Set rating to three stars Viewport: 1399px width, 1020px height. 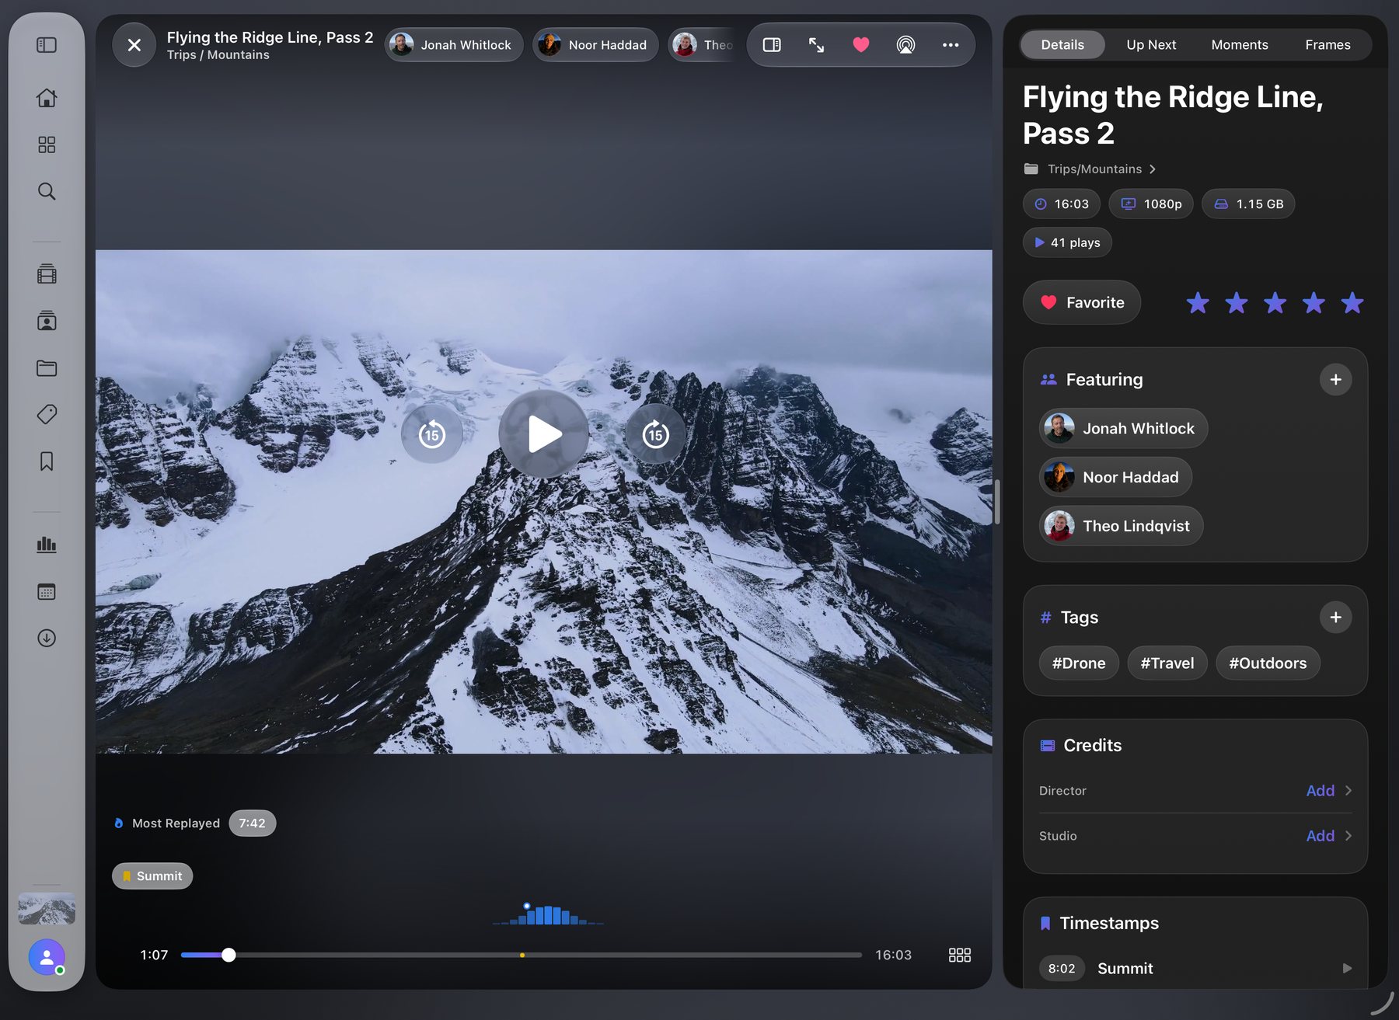coord(1275,302)
